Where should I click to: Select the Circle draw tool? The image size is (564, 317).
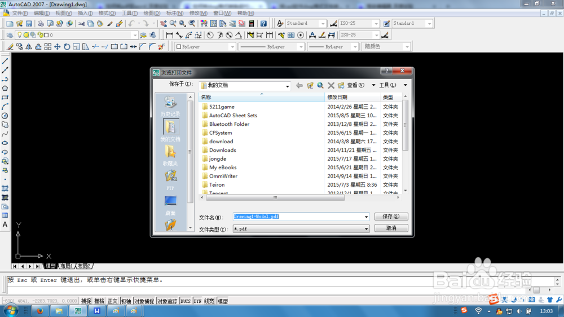click(x=5, y=116)
